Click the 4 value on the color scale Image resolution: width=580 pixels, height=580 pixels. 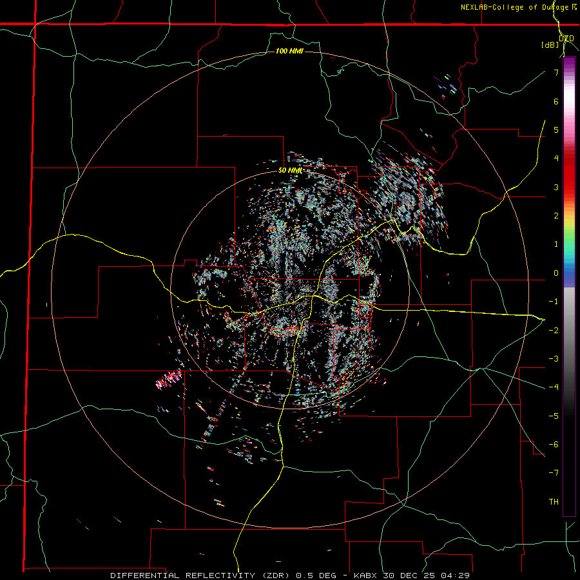(556, 159)
